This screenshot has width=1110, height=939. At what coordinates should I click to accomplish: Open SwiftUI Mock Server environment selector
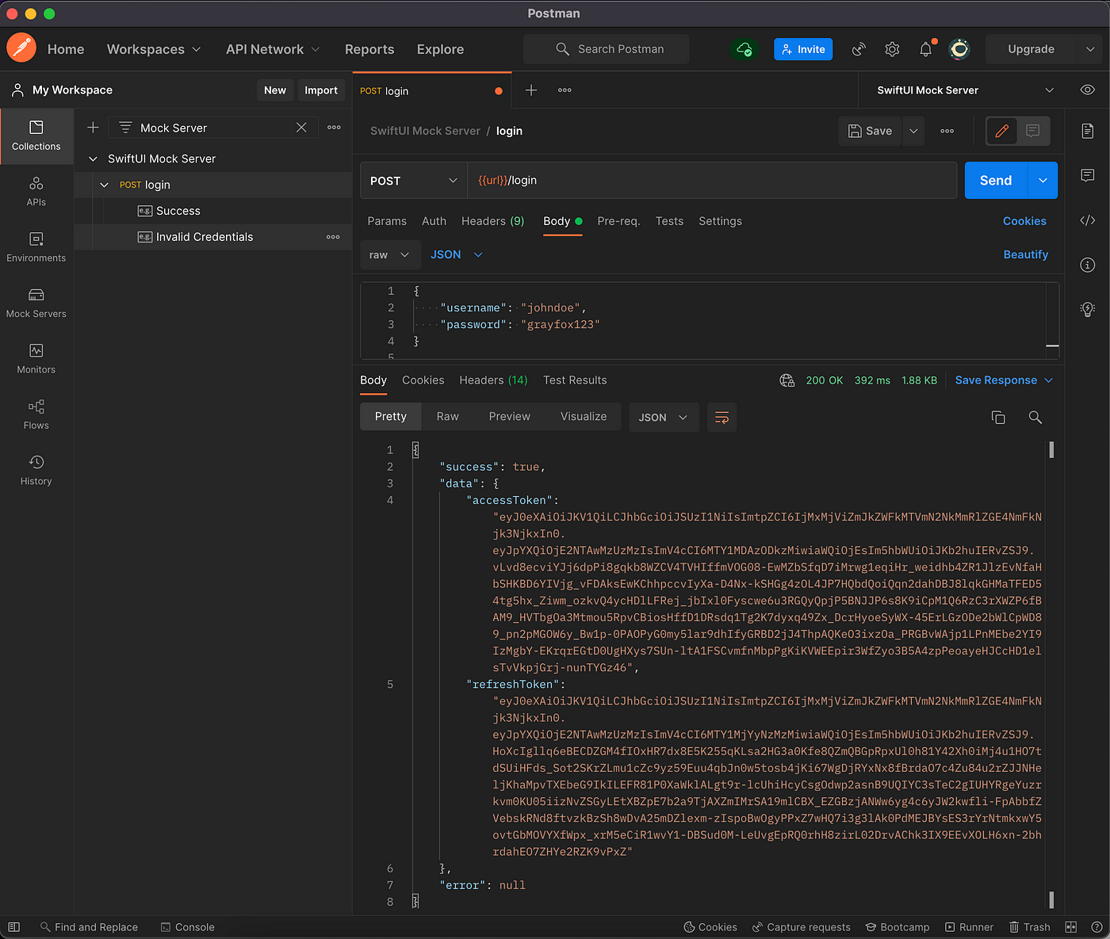tap(966, 90)
